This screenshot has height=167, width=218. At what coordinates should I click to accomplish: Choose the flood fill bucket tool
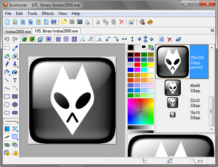point(15,72)
